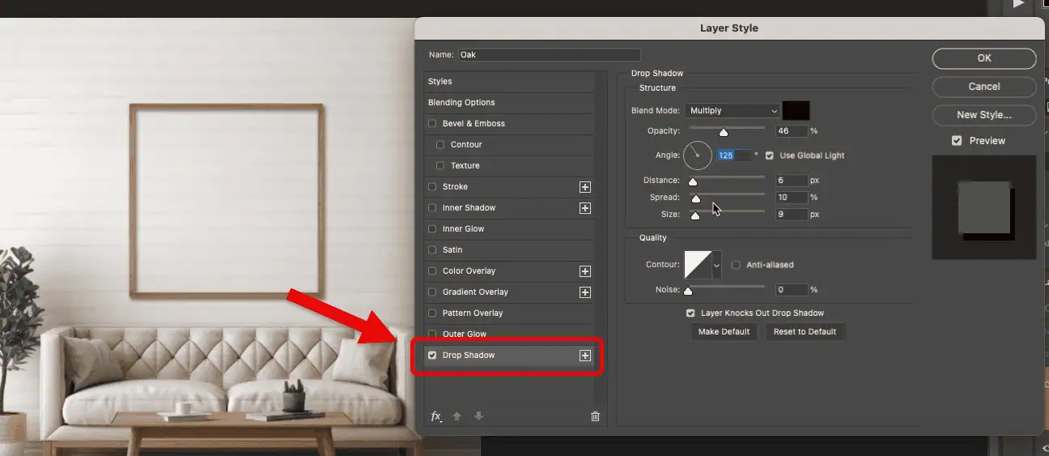Select Blending Options in the styles list
1049x456 pixels.
click(x=461, y=103)
